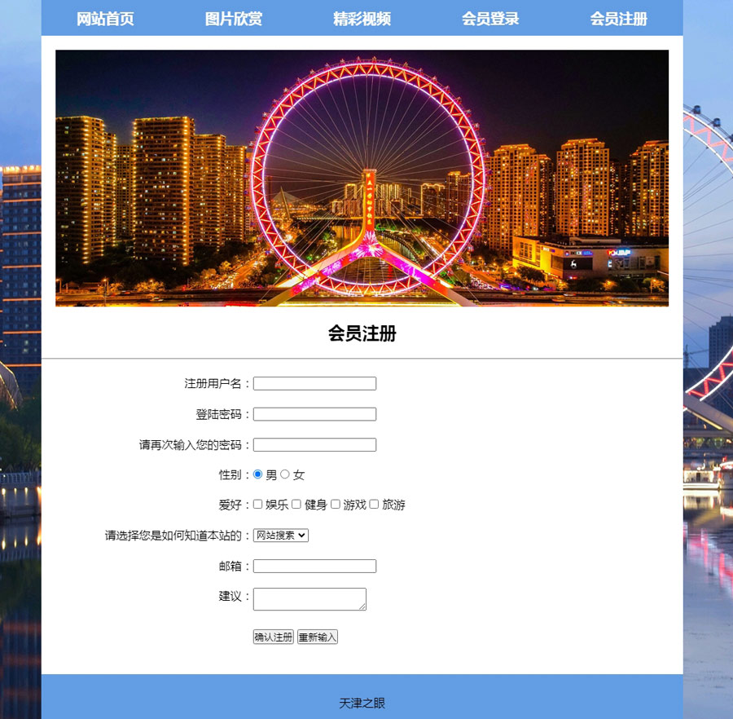Select 会员注册 in the navigation bar
This screenshot has width=733, height=719.
pyautogui.click(x=618, y=19)
